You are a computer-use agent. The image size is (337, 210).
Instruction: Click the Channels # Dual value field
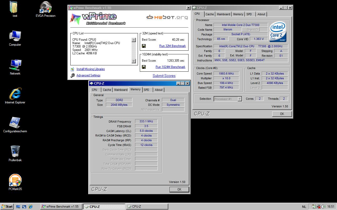(173, 100)
